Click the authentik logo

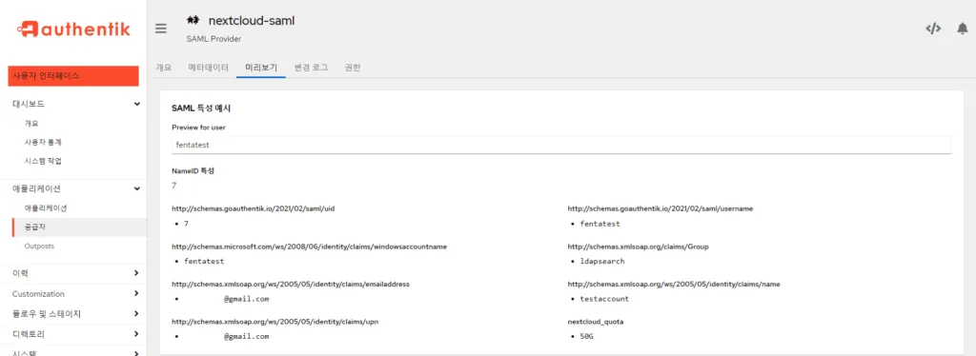tap(74, 29)
